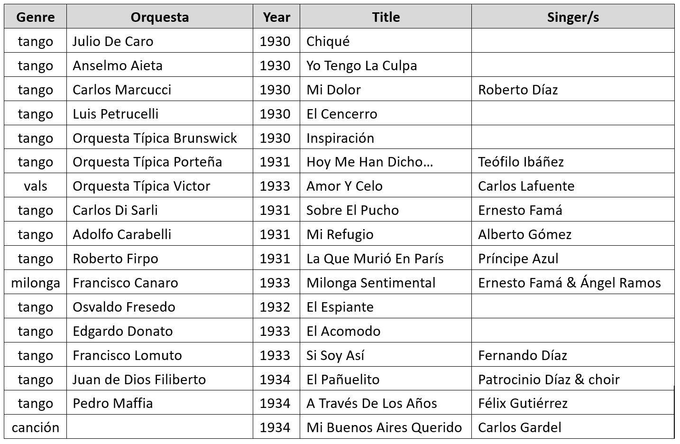
Task: Select the Julio De Caro cell
Action: pos(113,41)
